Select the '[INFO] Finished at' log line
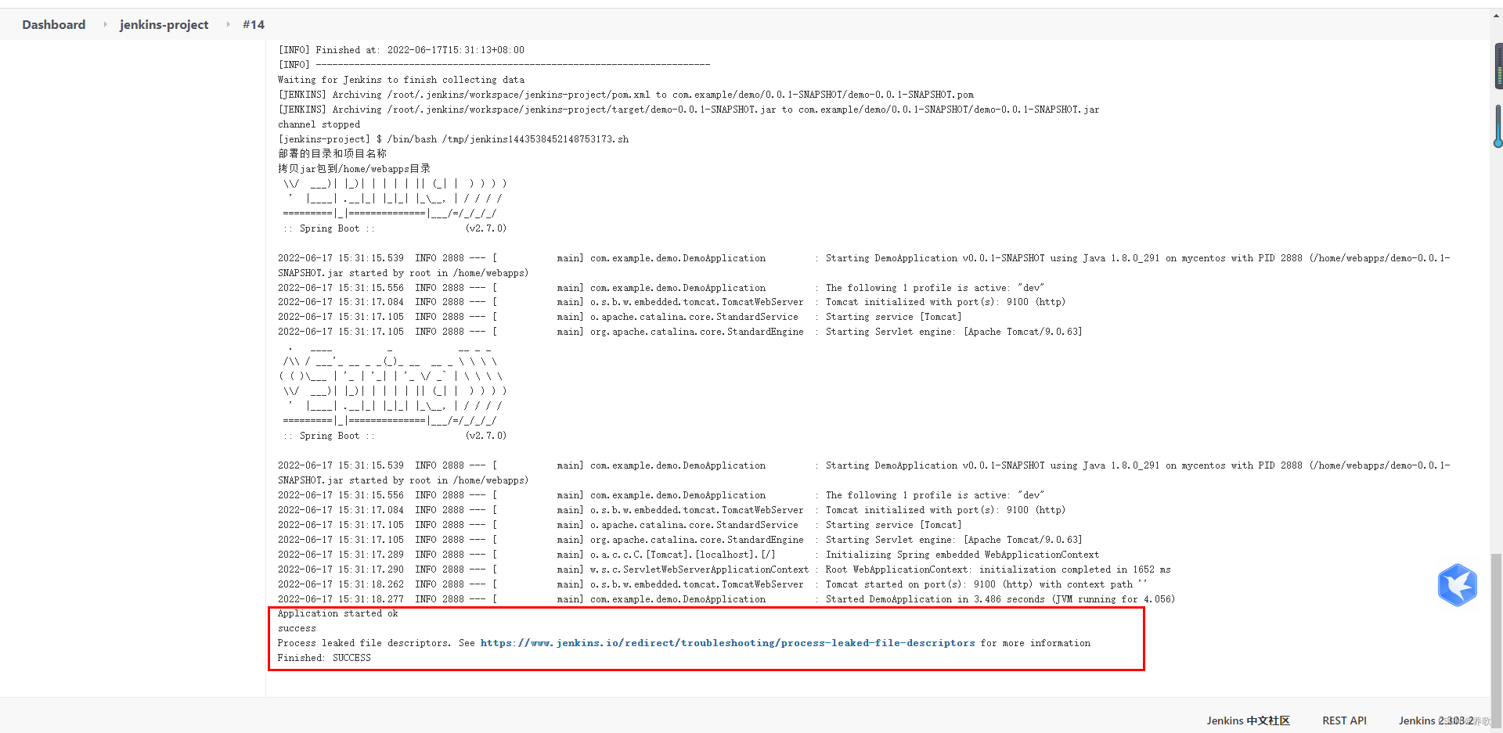This screenshot has width=1503, height=733. tap(401, 50)
